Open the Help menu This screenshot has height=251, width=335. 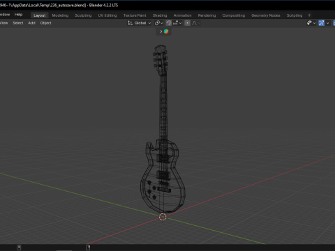pyautogui.click(x=18, y=15)
